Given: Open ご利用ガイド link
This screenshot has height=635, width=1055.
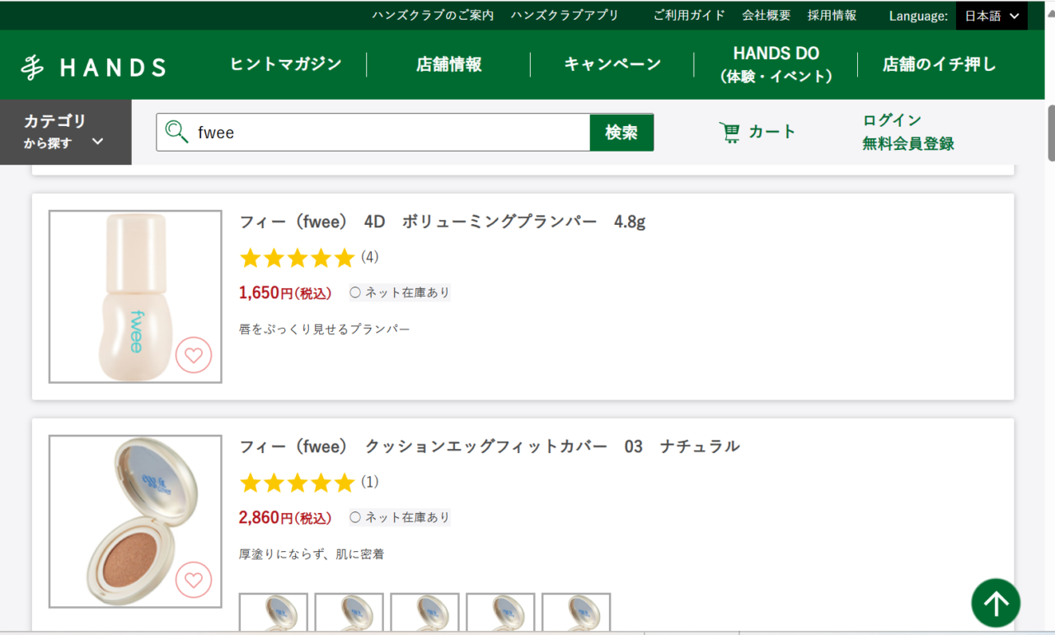Looking at the screenshot, I should [689, 16].
